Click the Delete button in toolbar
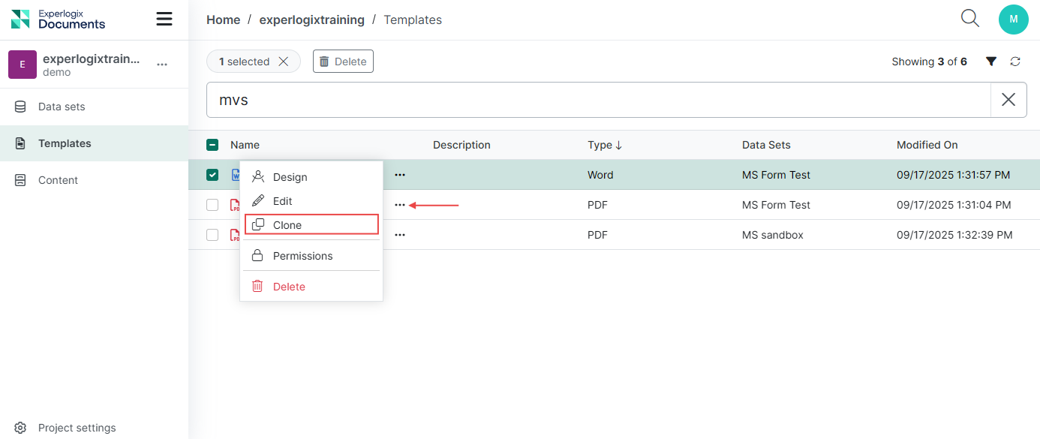This screenshot has height=439, width=1040. (x=343, y=62)
